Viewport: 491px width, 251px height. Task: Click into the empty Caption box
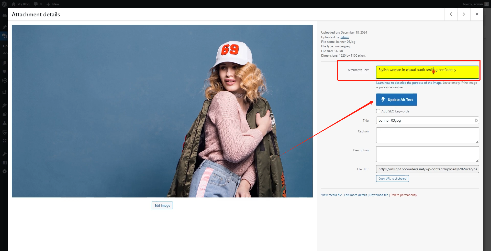[x=427, y=135]
